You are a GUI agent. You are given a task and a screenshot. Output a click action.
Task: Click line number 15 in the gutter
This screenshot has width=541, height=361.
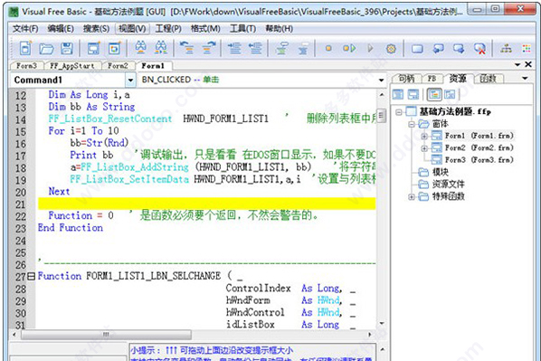[21, 132]
